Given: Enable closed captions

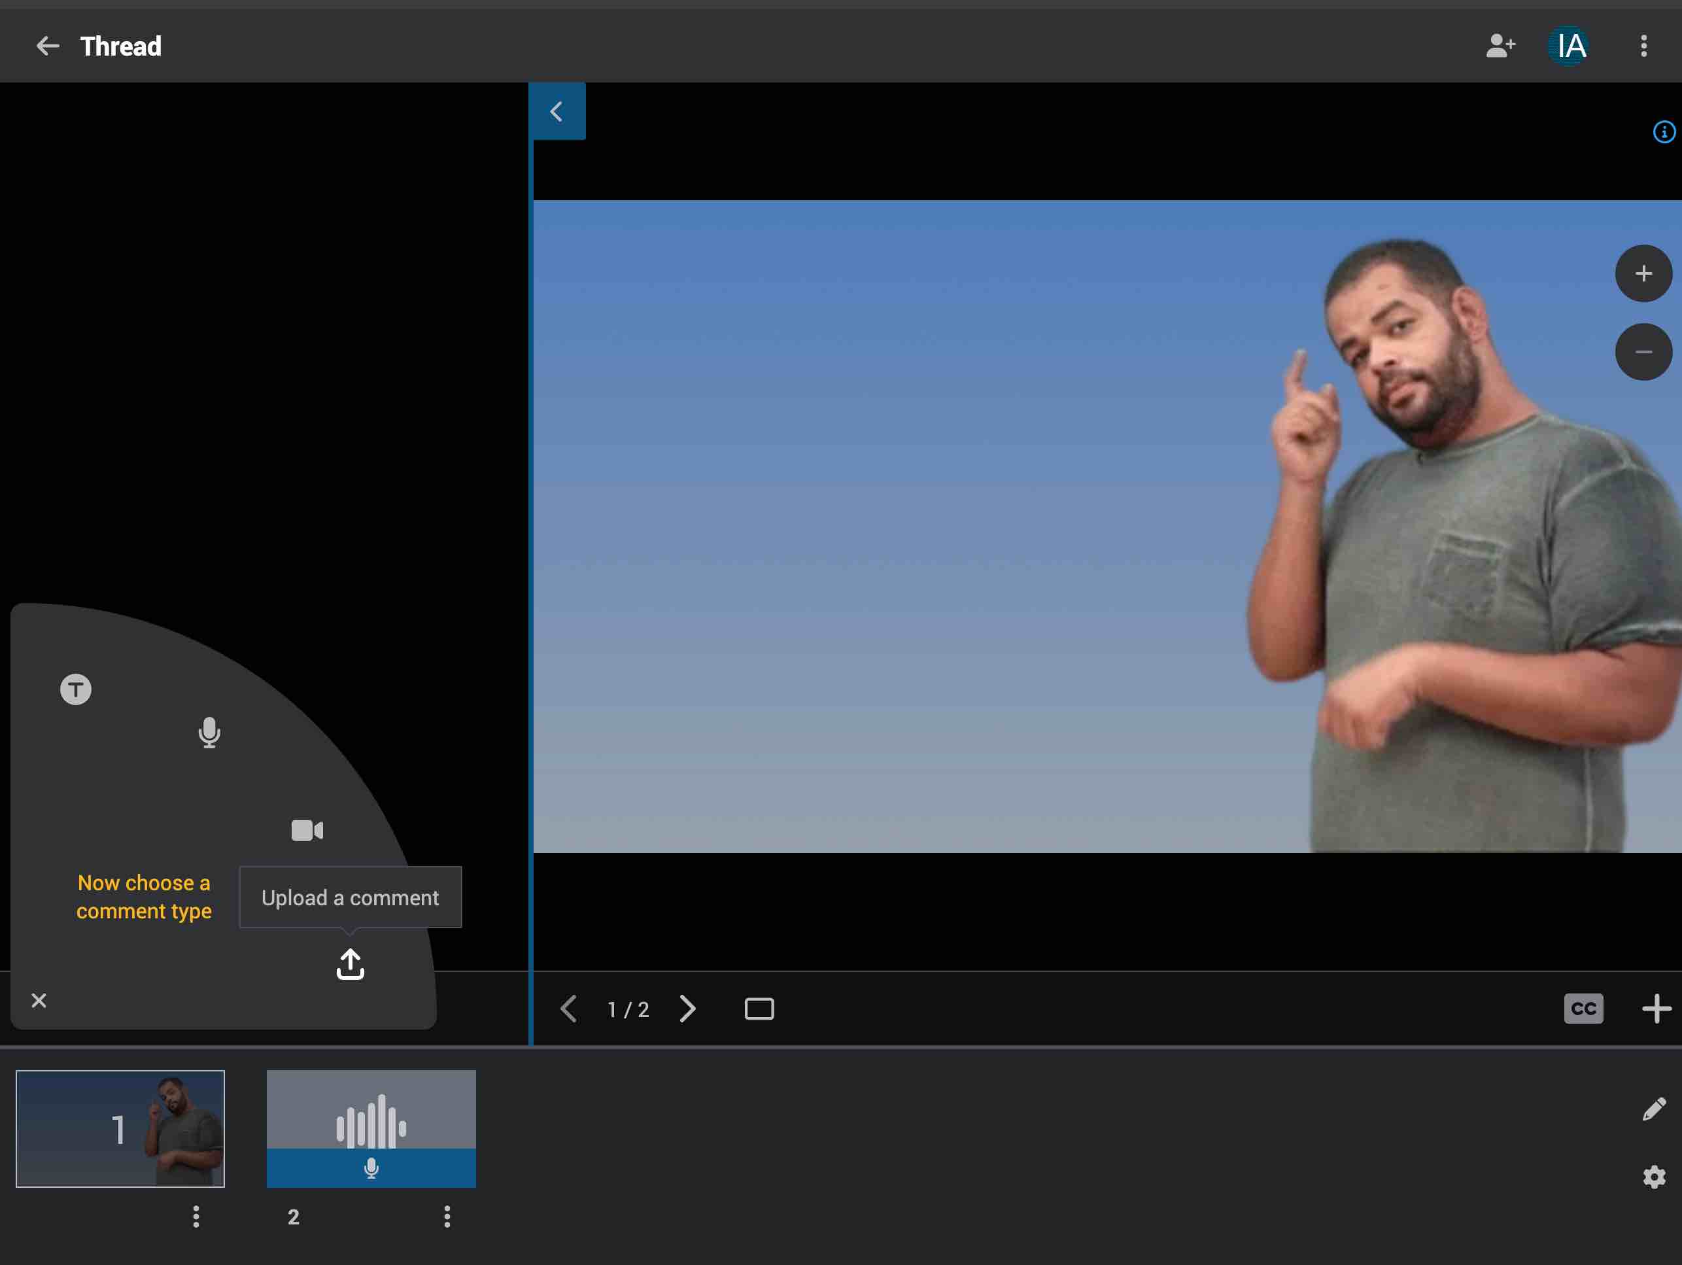Looking at the screenshot, I should [1583, 1009].
